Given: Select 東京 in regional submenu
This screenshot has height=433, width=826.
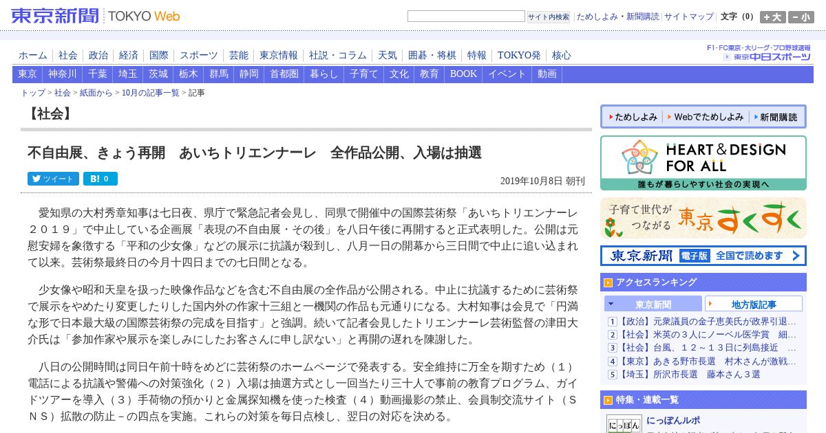Looking at the screenshot, I should pyautogui.click(x=28, y=74).
